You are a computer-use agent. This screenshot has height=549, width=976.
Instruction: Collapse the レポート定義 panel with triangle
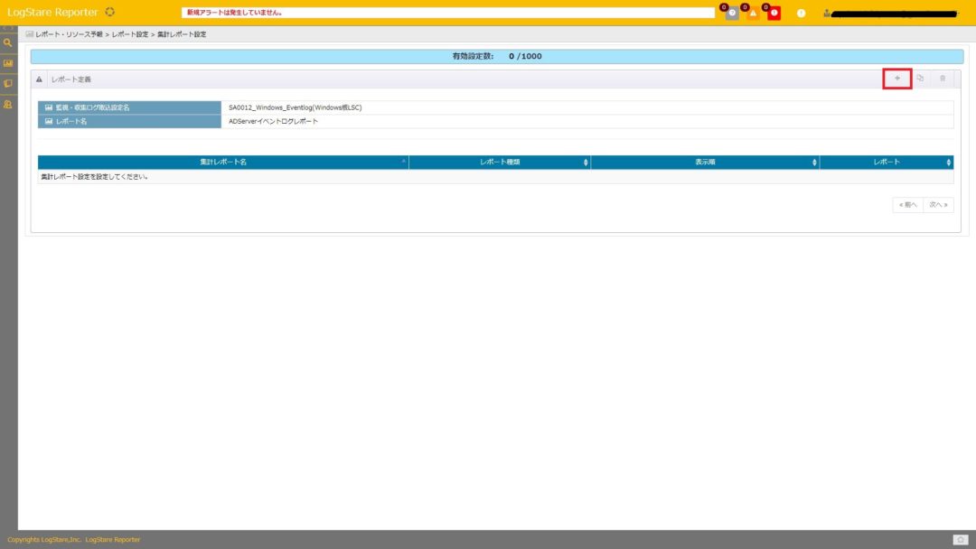(x=39, y=79)
